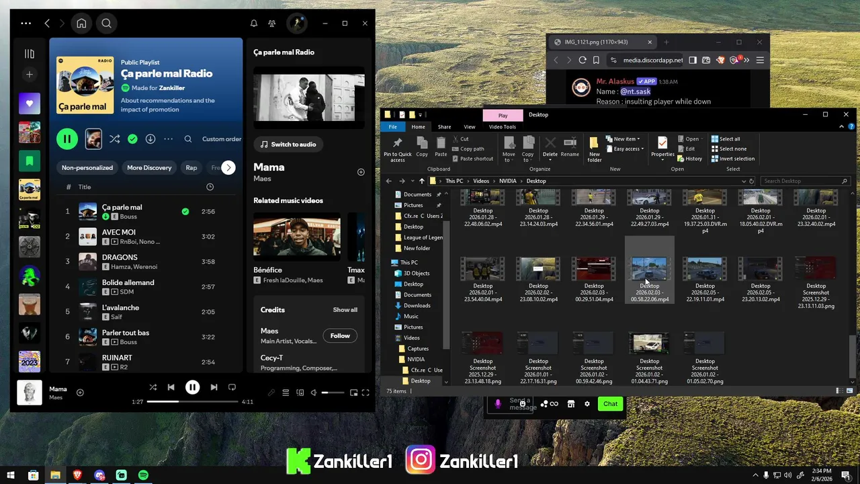Open Video Tools tab in Explorer

502,126
